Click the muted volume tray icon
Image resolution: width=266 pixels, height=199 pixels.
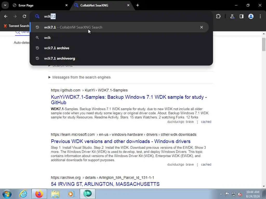click(x=240, y=194)
